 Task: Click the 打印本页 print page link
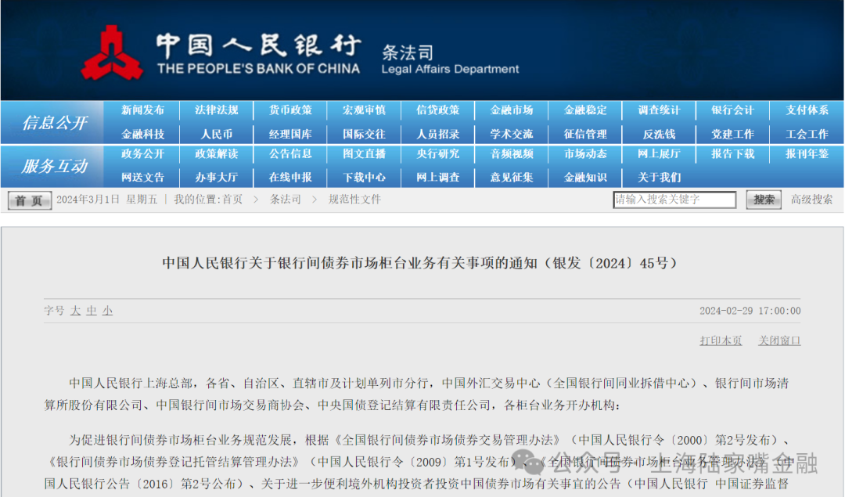pyautogui.click(x=720, y=340)
